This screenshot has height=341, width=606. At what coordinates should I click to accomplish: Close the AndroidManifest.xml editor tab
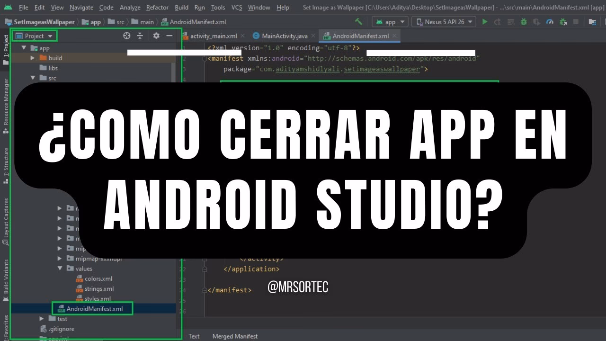pyautogui.click(x=395, y=36)
